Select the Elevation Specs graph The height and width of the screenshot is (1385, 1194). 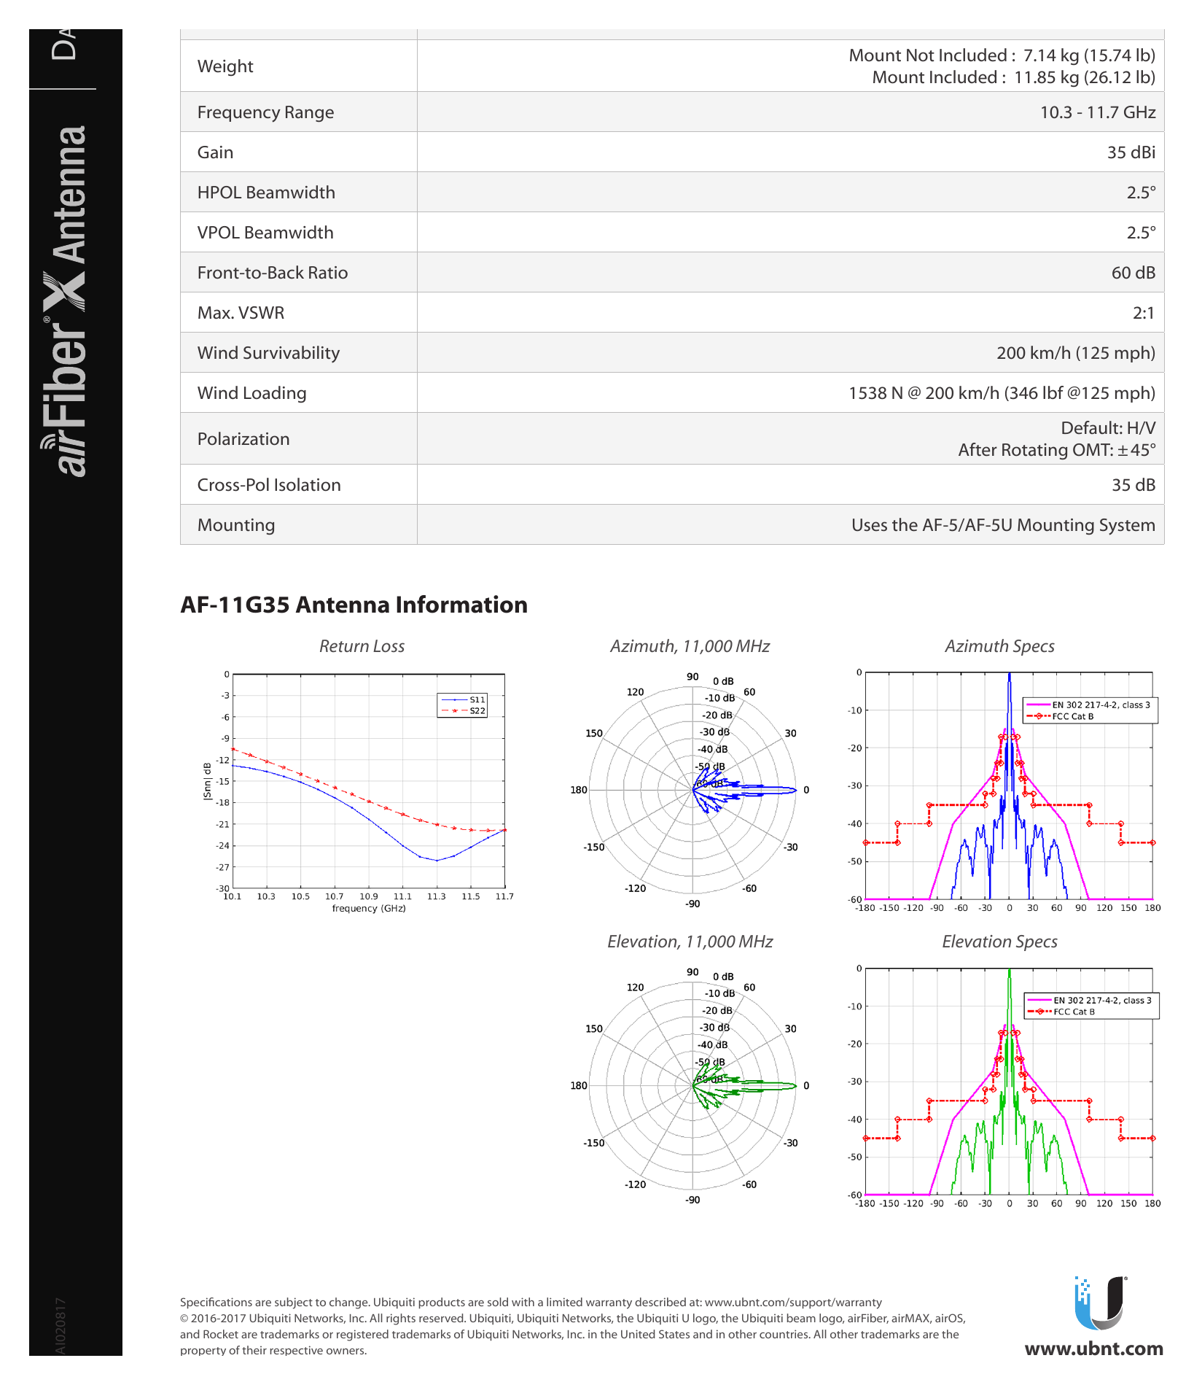1004,1087
